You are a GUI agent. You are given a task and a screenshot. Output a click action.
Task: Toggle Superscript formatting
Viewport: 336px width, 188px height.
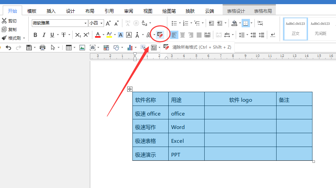click(86, 35)
